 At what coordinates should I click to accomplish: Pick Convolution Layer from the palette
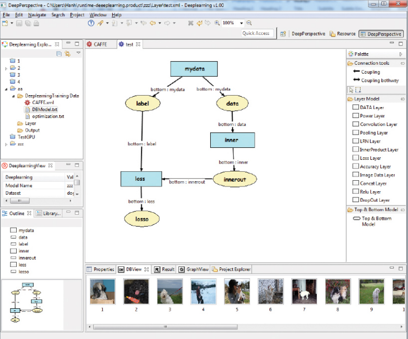pos(378,124)
